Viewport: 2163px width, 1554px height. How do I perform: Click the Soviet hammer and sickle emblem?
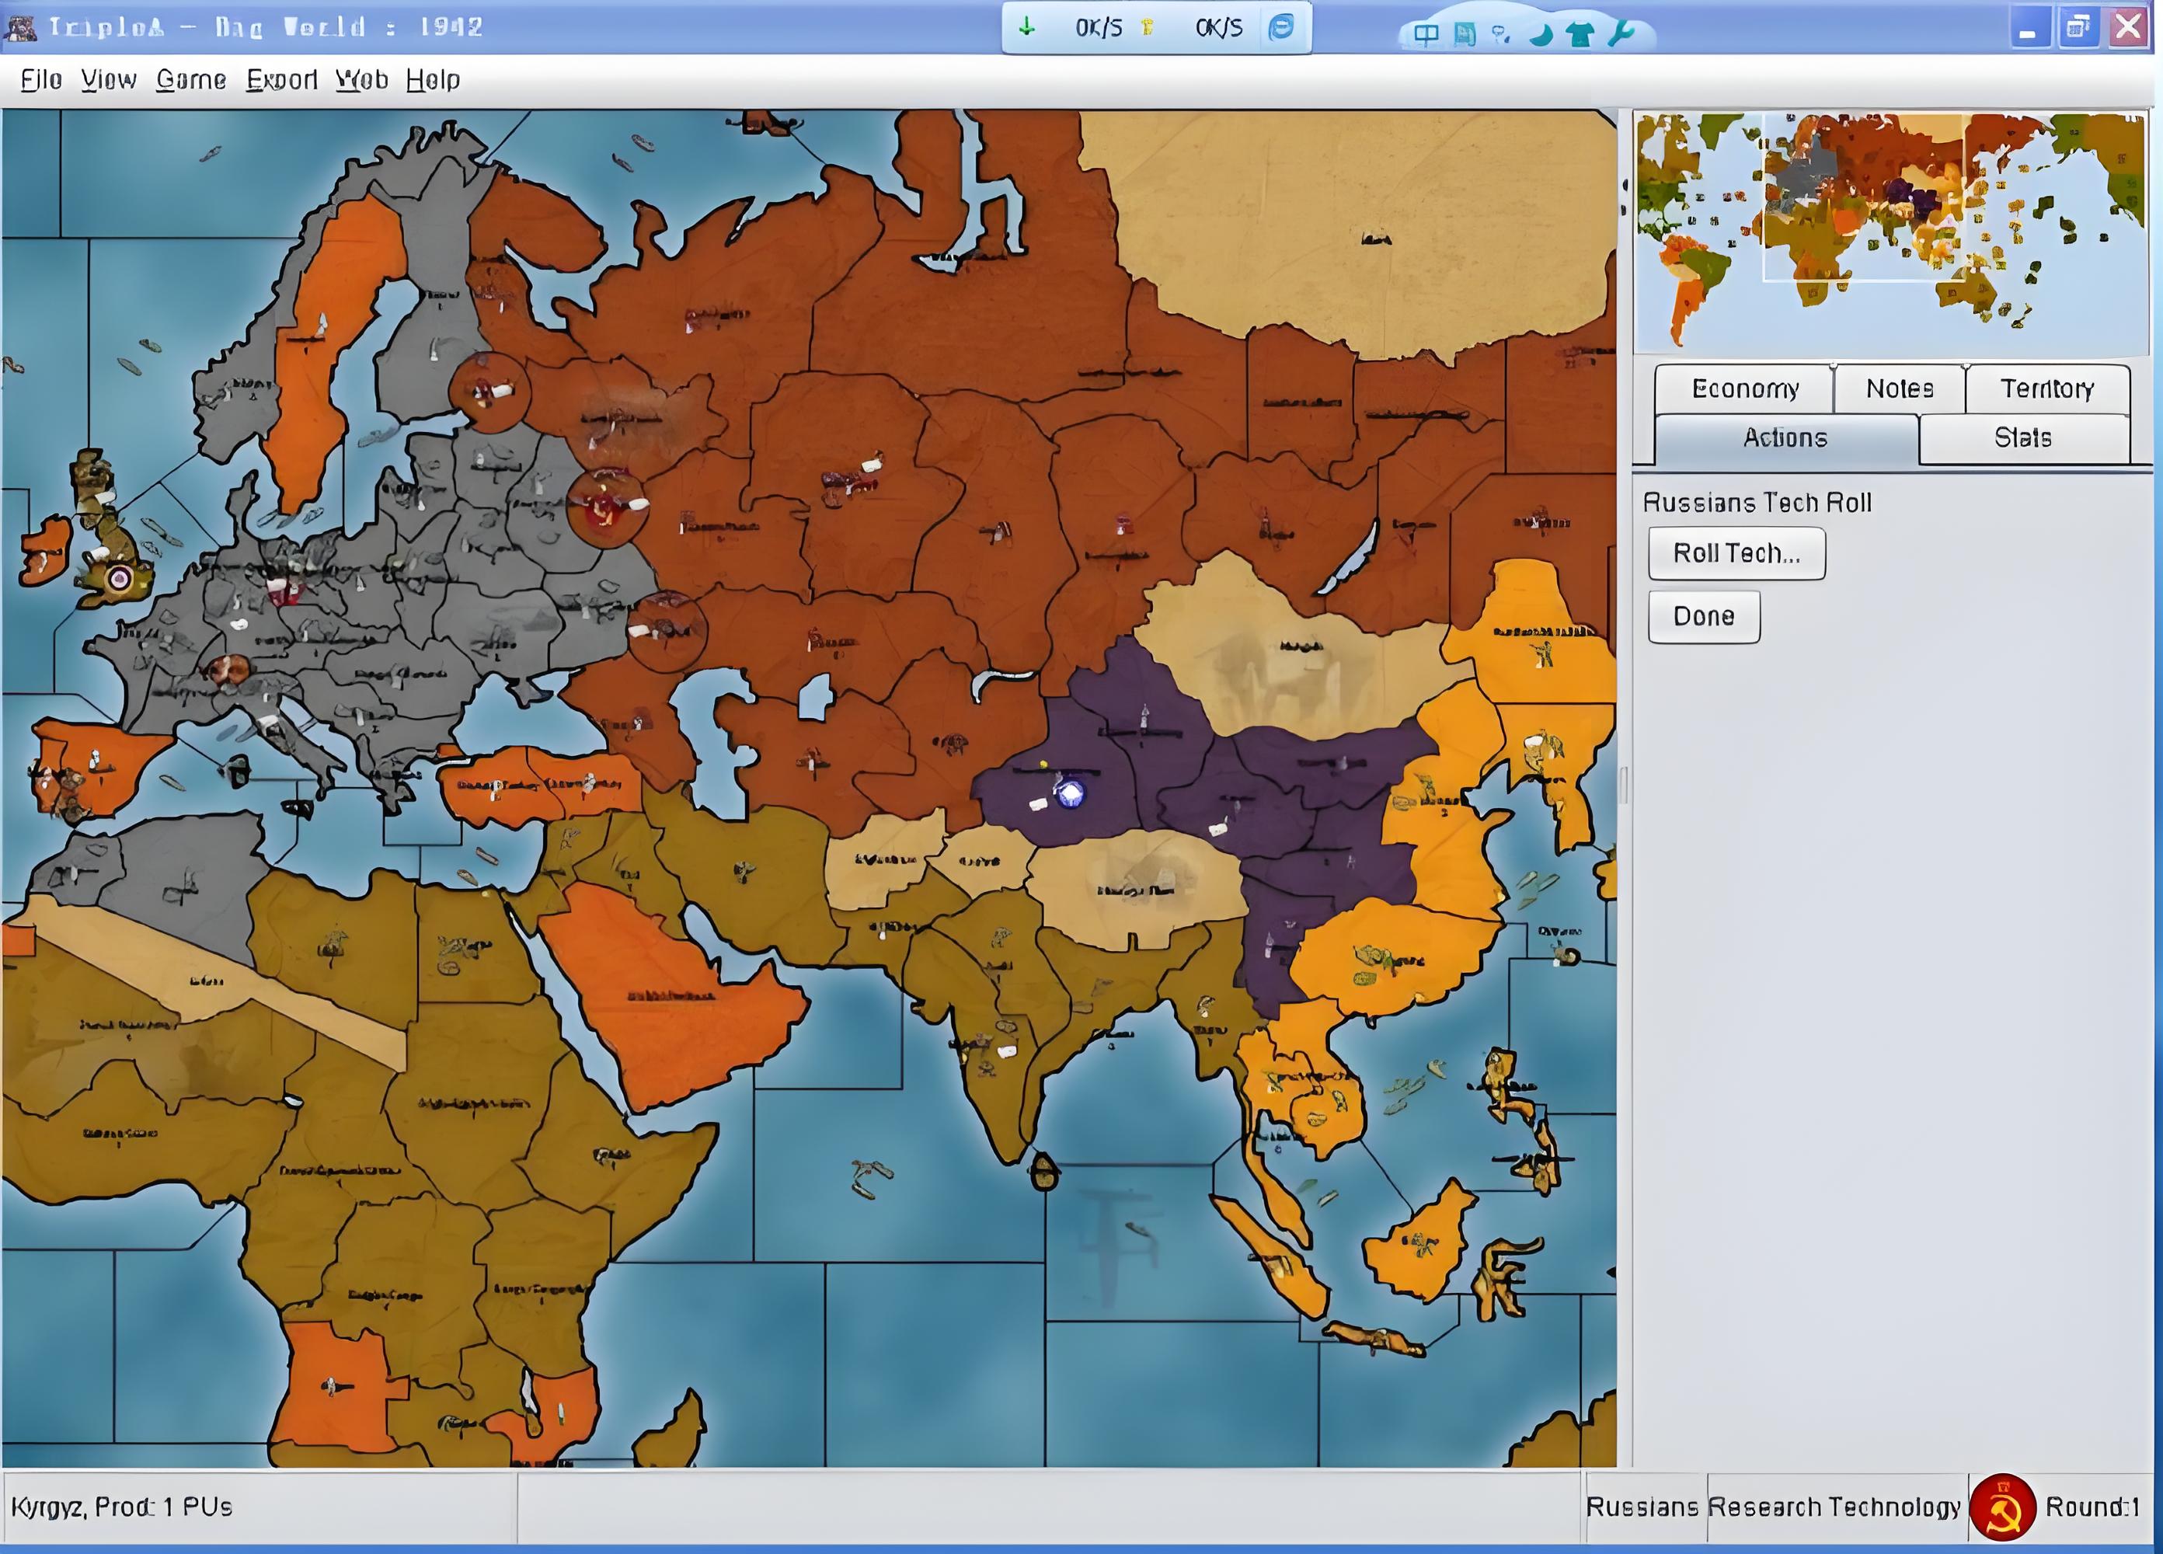pyautogui.click(x=2003, y=1507)
